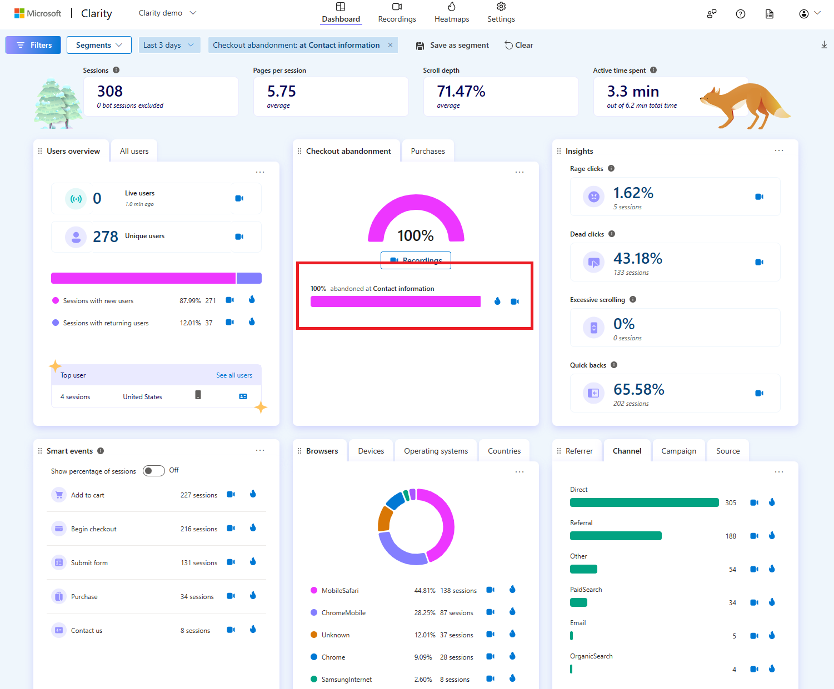View recordings for Unique users
Viewport: 834px width, 689px height.
tap(239, 237)
